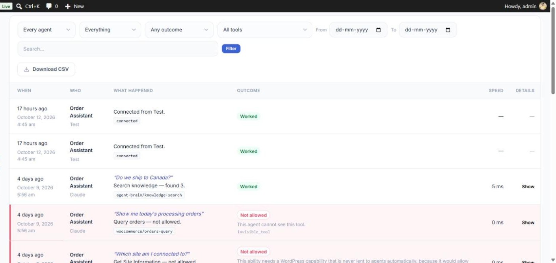This screenshot has height=263, width=556.
Task: Open the All tools dropdown
Action: [265, 30]
